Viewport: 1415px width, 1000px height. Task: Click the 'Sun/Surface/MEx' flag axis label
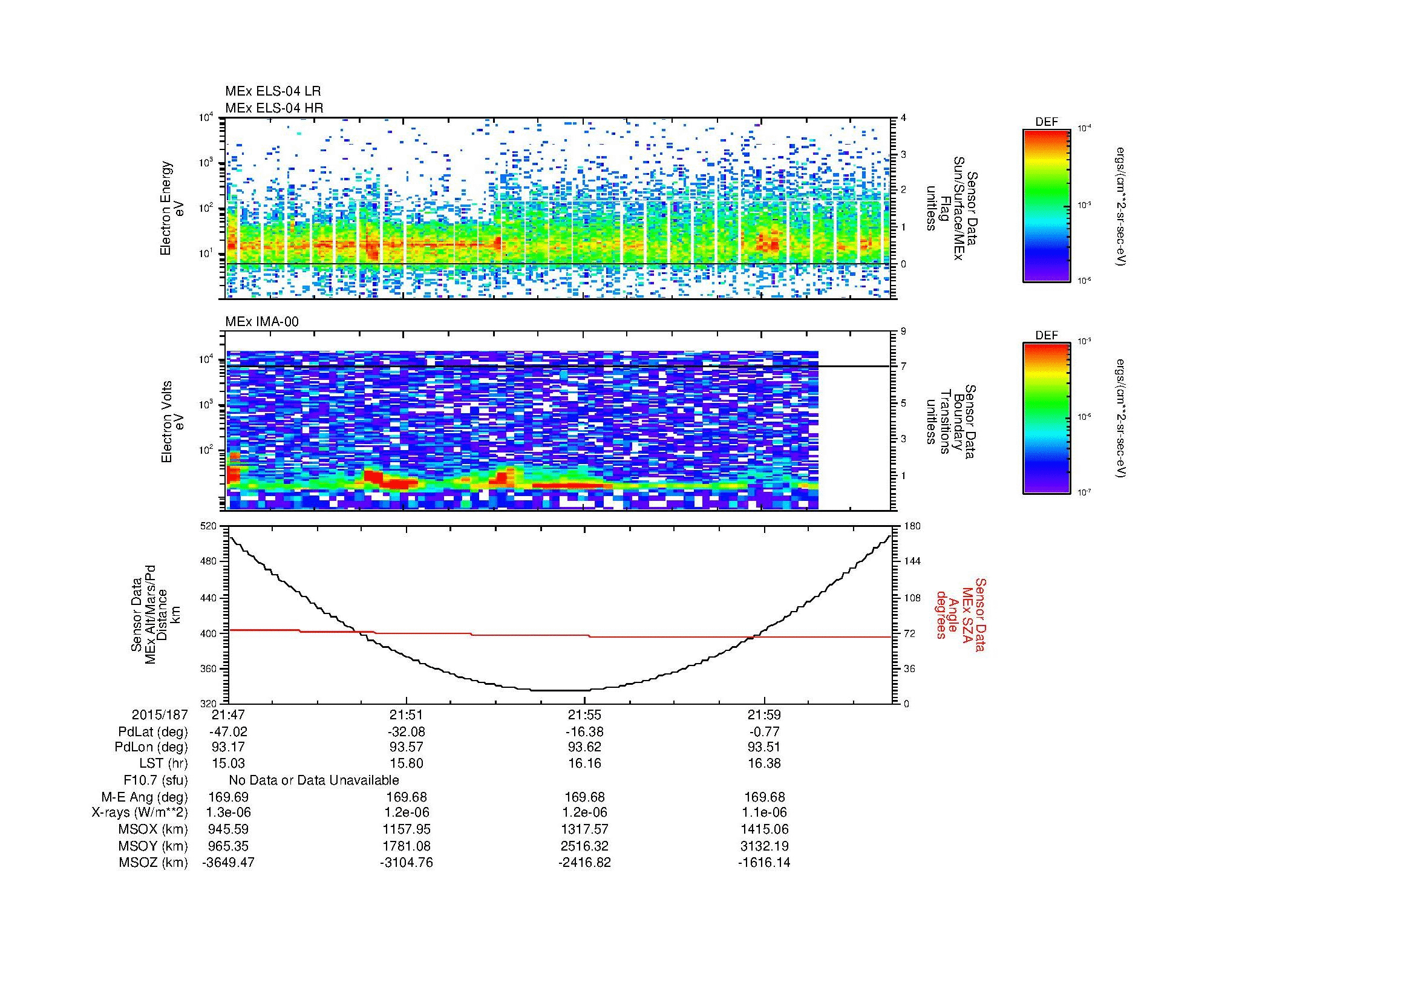click(958, 208)
